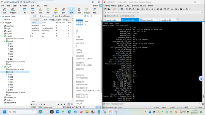Collapse the myx06 connection node
Screen dimensions: 205x115
click(3, 67)
